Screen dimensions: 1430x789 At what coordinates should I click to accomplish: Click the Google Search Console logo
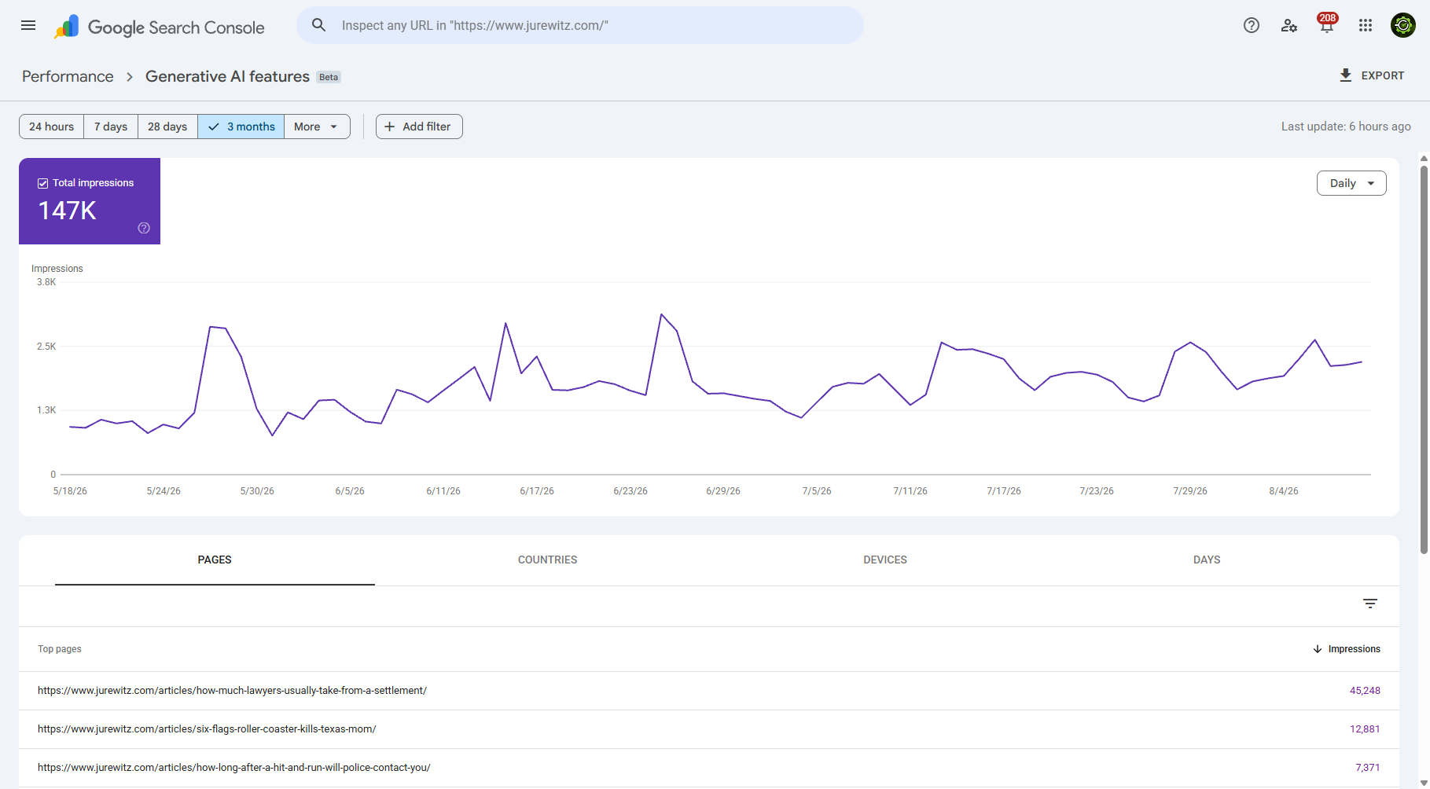point(159,27)
